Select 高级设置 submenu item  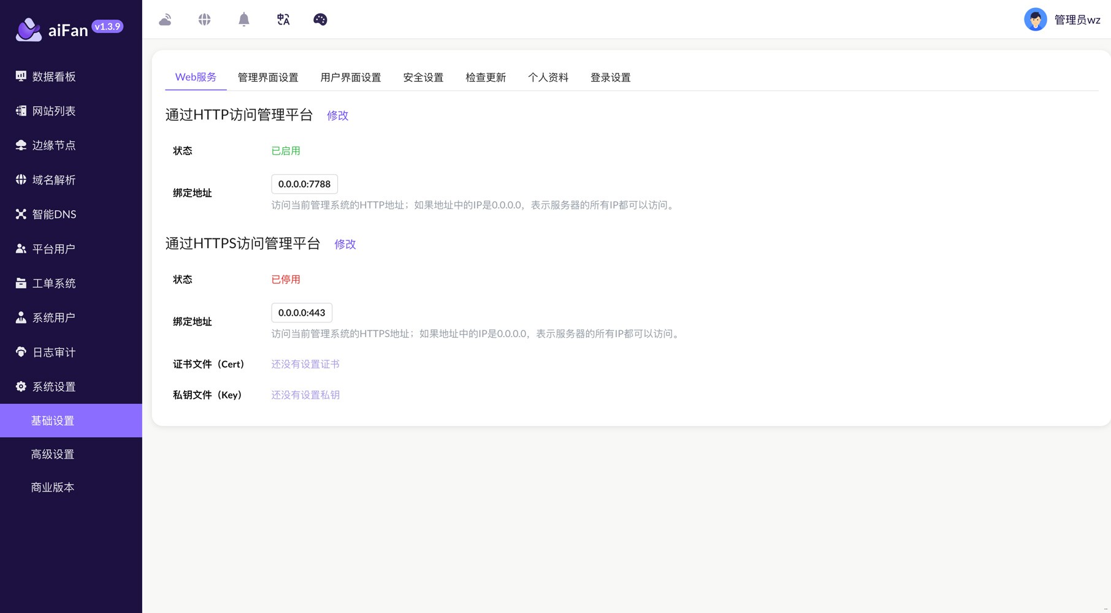(x=53, y=454)
